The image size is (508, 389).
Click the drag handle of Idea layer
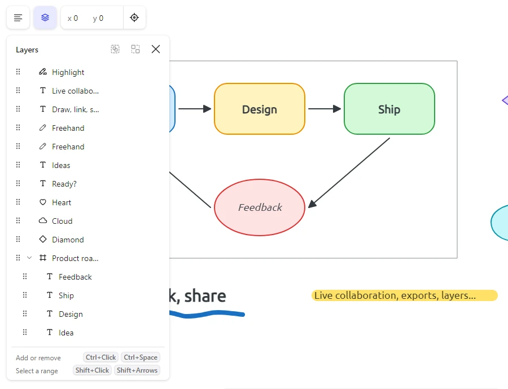pyautogui.click(x=25, y=333)
